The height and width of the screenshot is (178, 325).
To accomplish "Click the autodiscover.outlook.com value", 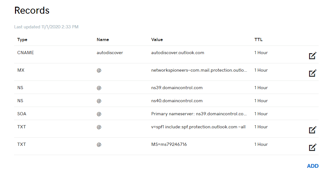I will tap(178, 53).
